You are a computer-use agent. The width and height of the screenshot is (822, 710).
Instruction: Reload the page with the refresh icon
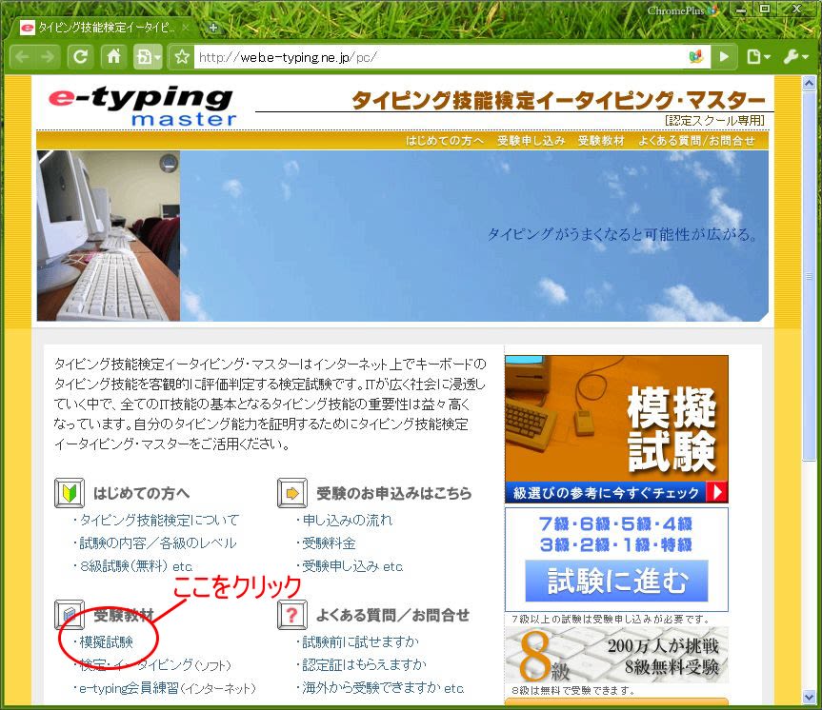tap(81, 57)
